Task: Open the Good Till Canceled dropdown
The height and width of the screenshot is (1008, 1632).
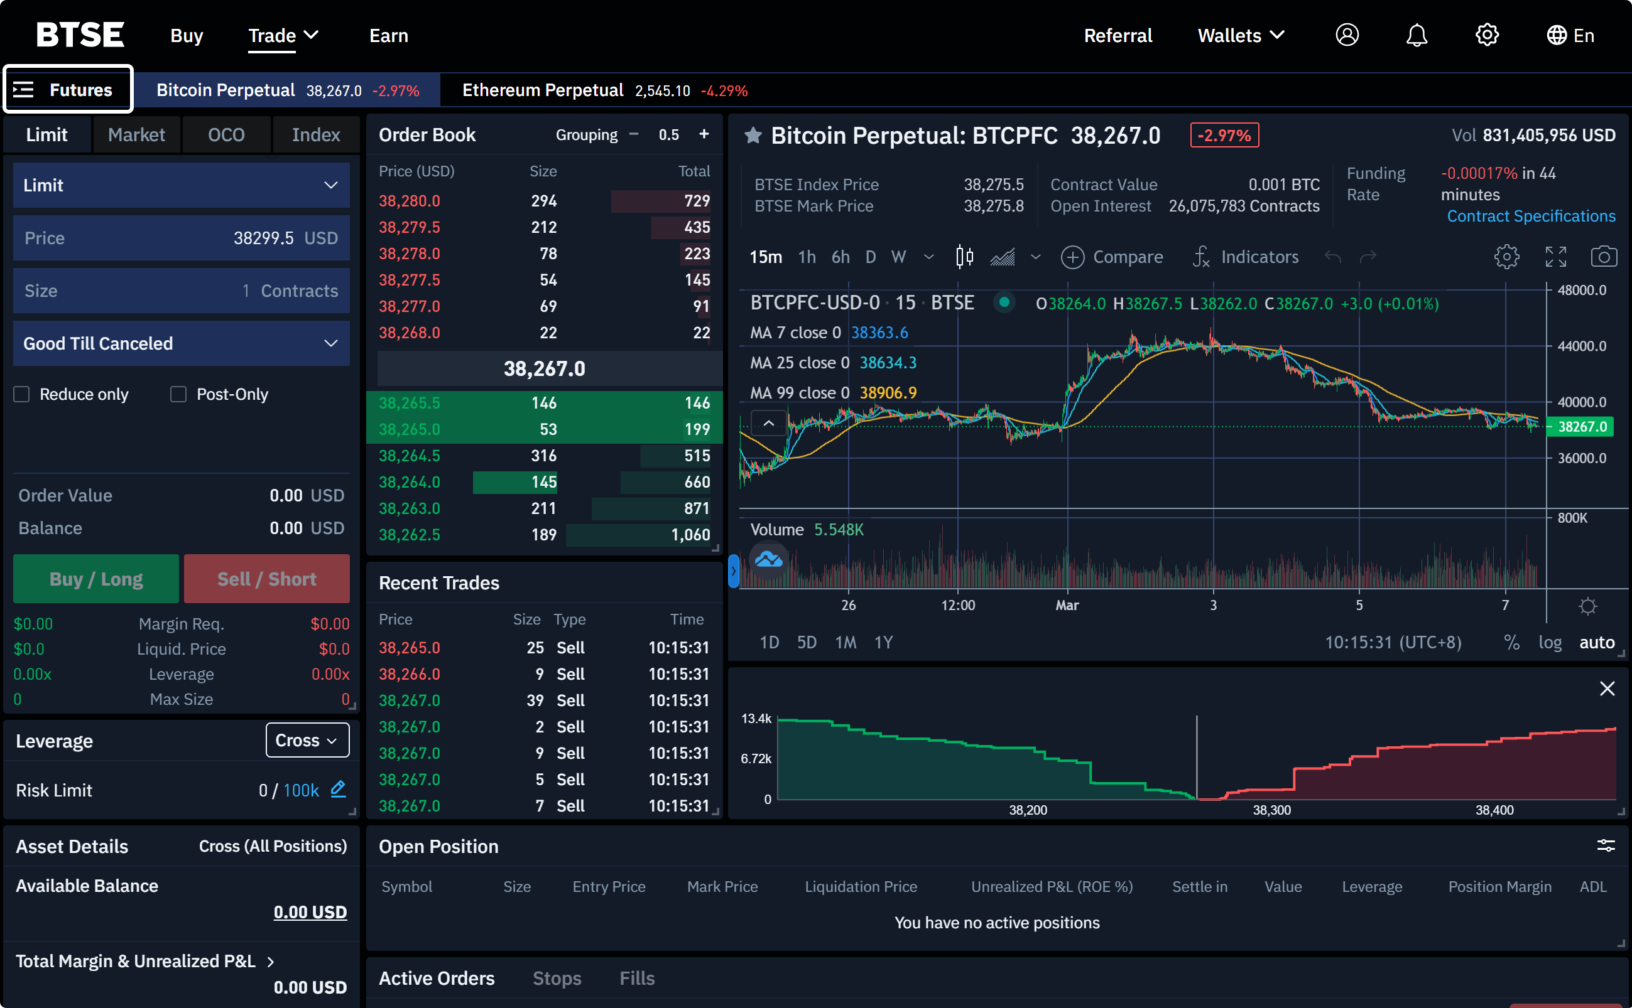Action: click(x=181, y=343)
